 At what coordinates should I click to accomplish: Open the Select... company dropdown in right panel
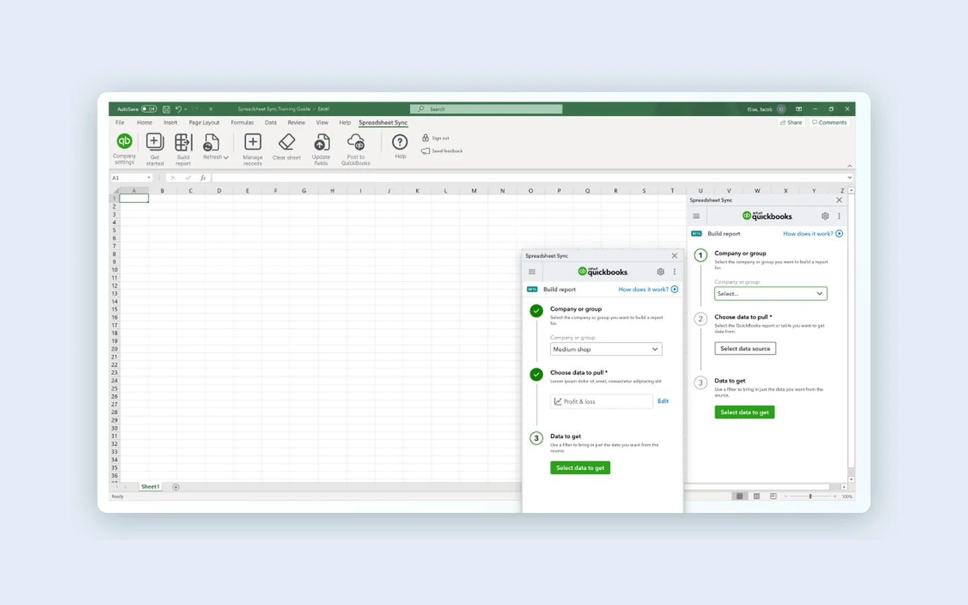tap(770, 294)
